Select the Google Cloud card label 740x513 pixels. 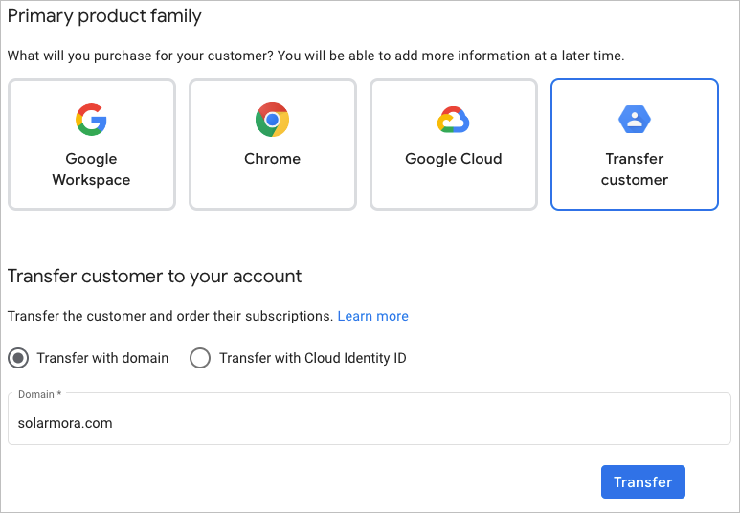pos(453,159)
